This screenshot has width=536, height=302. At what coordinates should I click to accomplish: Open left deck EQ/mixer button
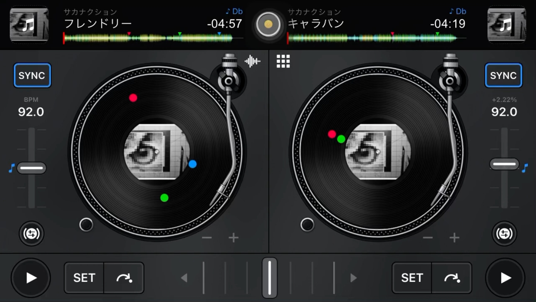32,234
